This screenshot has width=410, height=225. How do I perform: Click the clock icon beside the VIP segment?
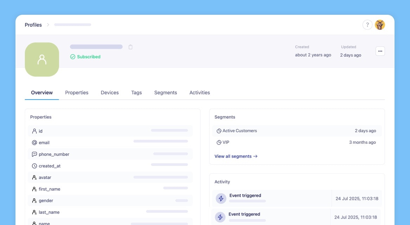click(x=219, y=142)
